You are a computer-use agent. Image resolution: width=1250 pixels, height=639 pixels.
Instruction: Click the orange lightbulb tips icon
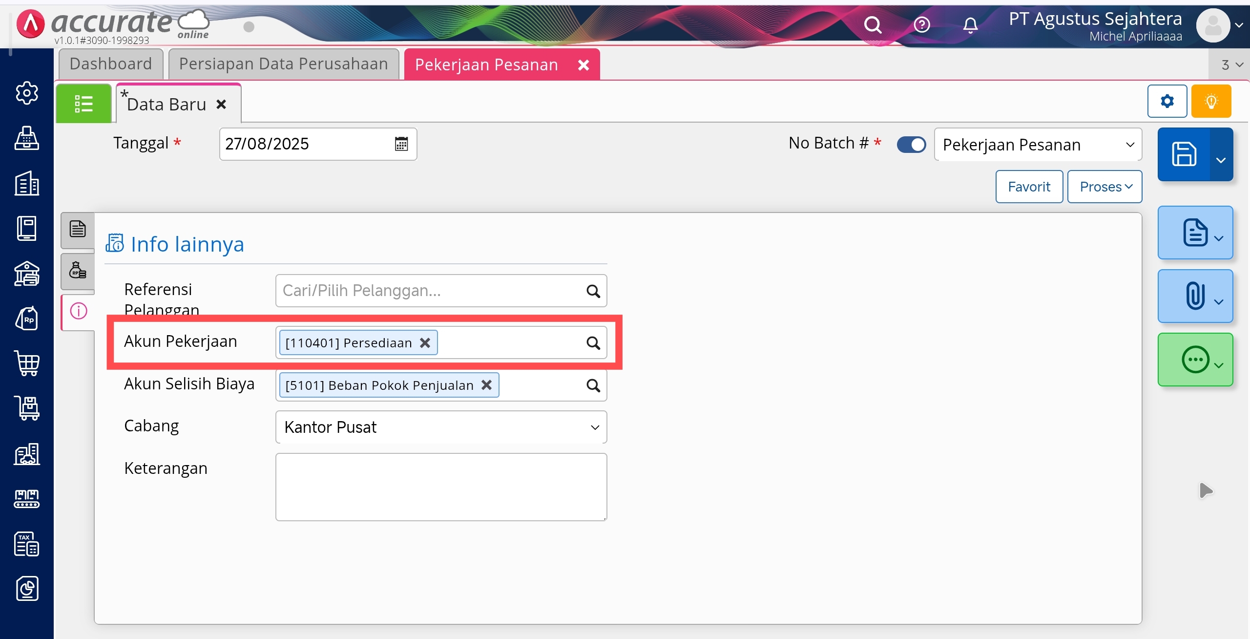pyautogui.click(x=1211, y=101)
